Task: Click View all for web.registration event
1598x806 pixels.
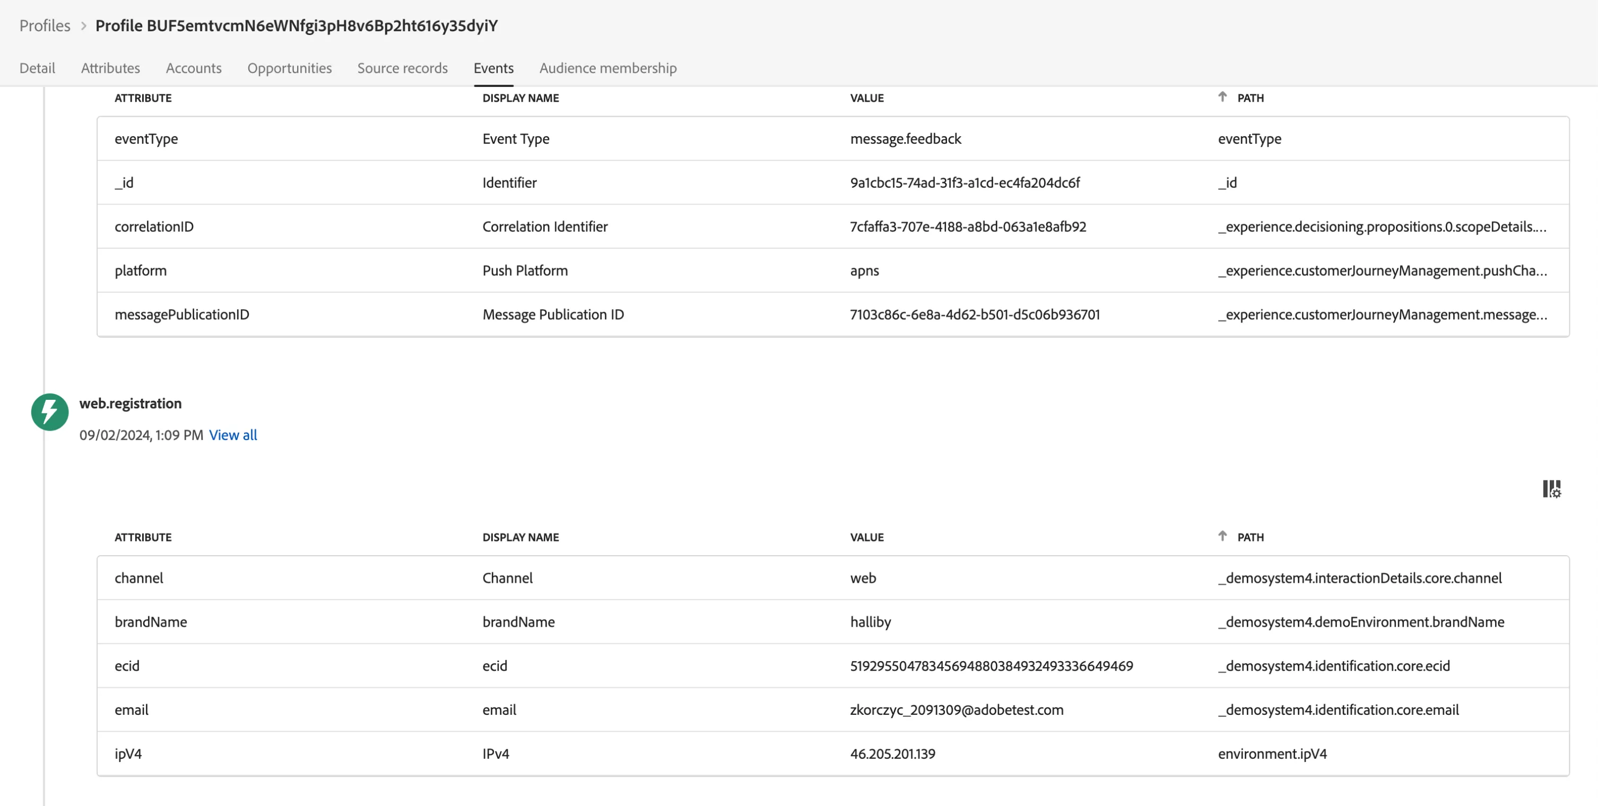Action: pyautogui.click(x=232, y=435)
